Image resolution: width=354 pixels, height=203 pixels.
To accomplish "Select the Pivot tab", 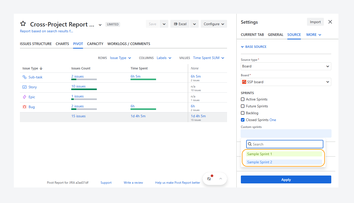I will 78,44.
